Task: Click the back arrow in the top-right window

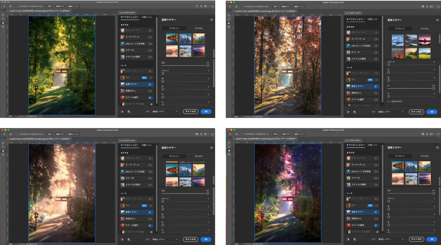Action: [x=230, y=7]
